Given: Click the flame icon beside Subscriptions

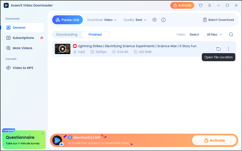Looking at the screenshot, I should tap(42, 38).
